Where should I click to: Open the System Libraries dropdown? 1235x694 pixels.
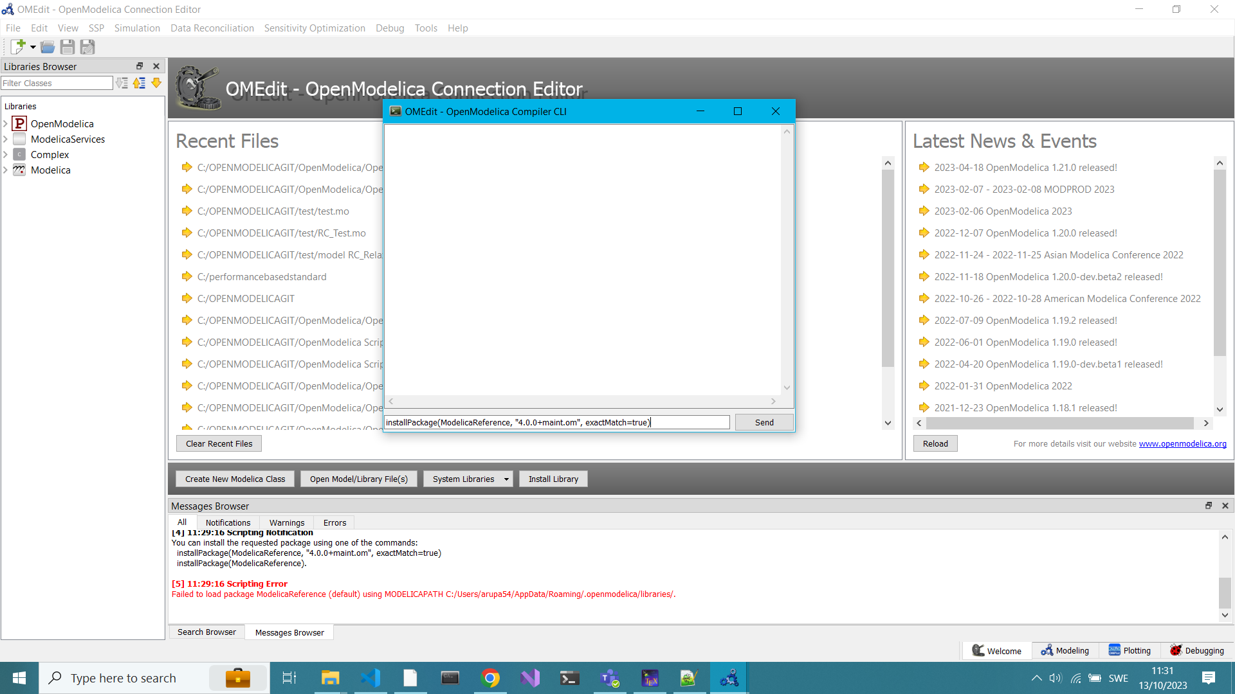click(506, 479)
